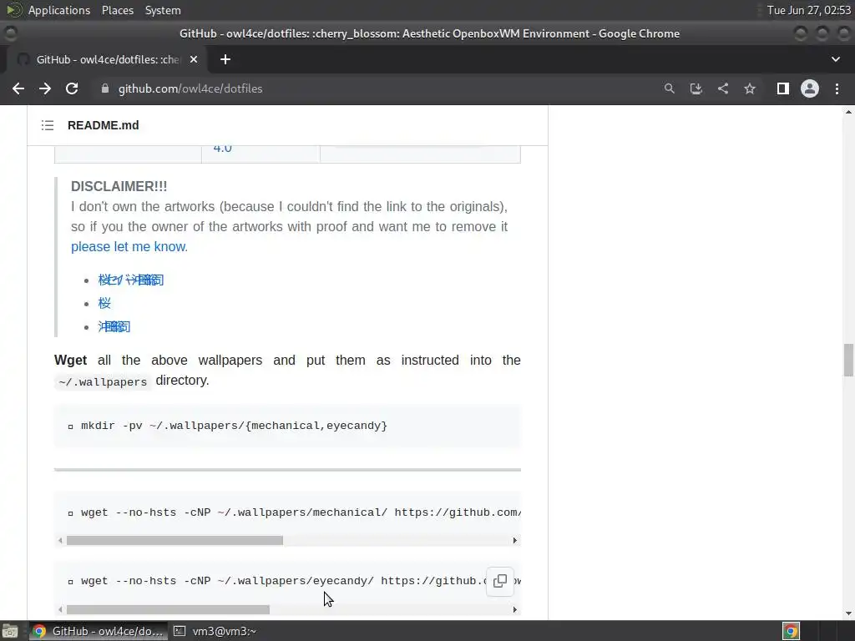The image size is (855, 641).
Task: Open Chrome profile avatar
Action: point(810,88)
